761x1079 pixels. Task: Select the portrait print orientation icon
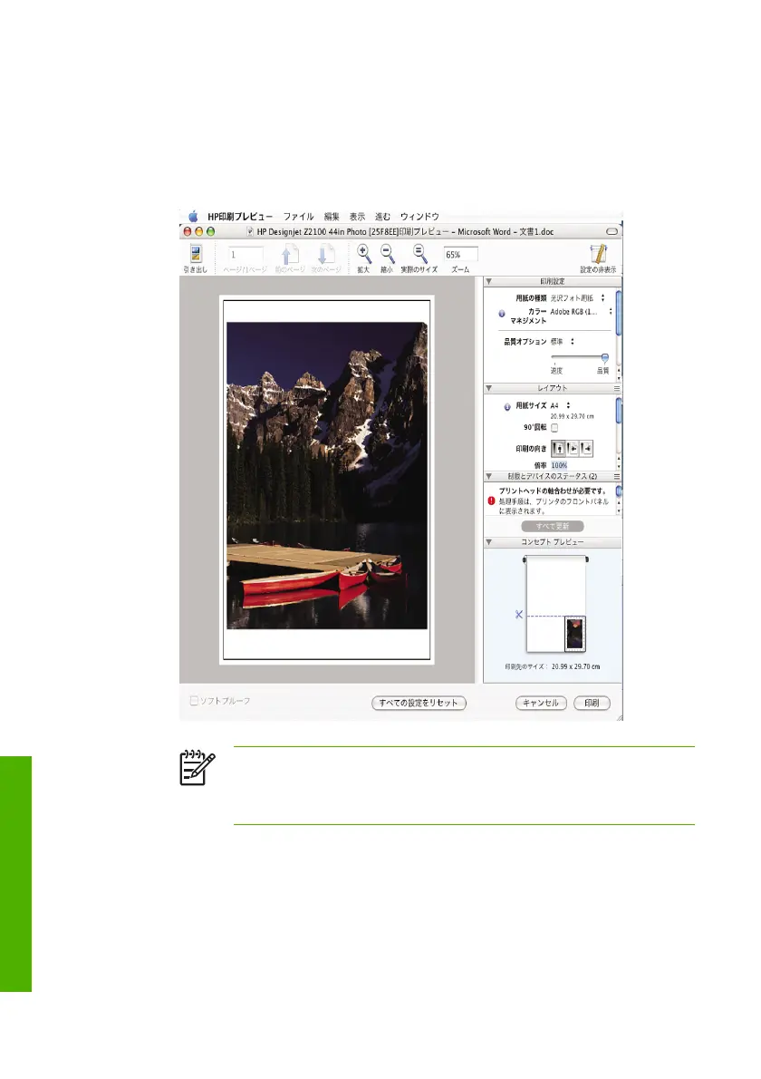(x=559, y=447)
